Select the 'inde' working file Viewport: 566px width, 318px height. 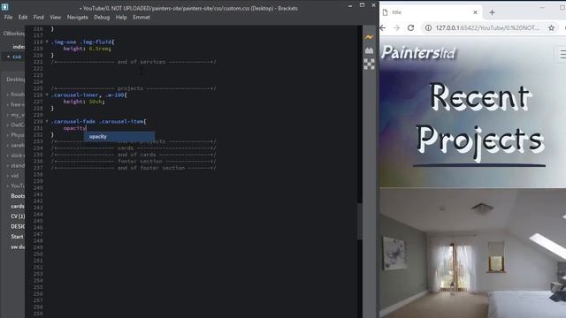tap(19, 47)
